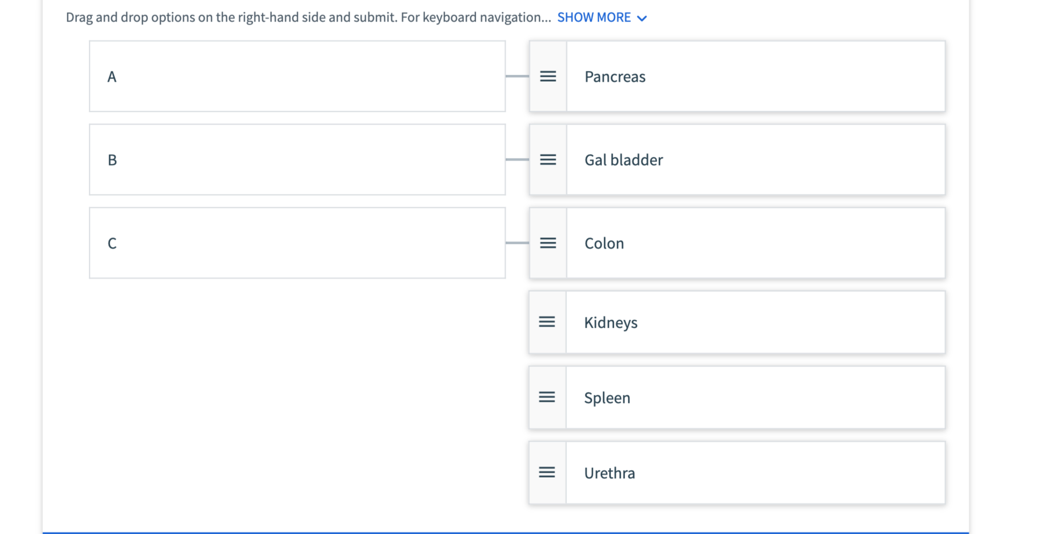Select the Urethra option card
The height and width of the screenshot is (534, 1064).
[755, 472]
